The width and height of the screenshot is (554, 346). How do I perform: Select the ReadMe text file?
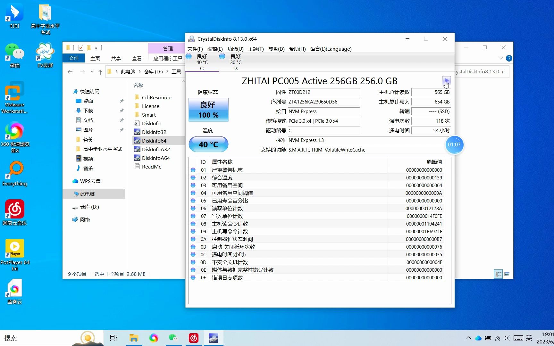coord(151,167)
